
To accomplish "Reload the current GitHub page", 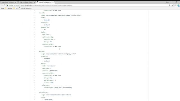I will (x=4, y=5).
